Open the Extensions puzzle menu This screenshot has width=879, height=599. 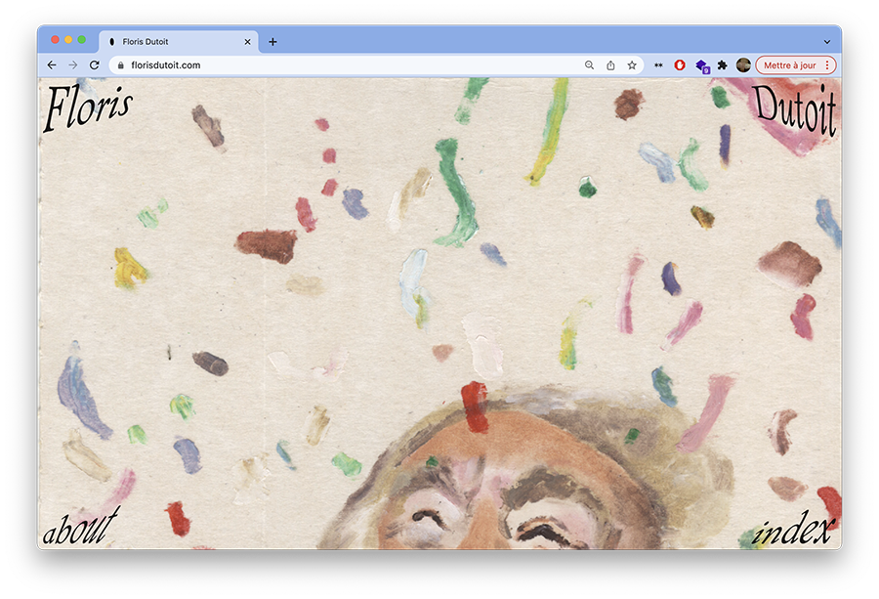point(723,65)
